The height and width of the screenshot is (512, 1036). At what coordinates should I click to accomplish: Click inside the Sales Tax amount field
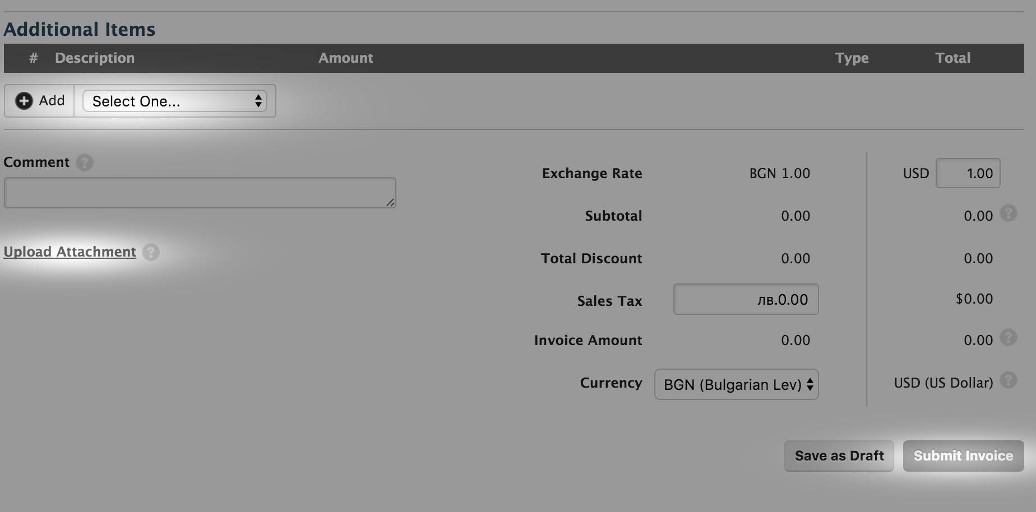coord(746,299)
